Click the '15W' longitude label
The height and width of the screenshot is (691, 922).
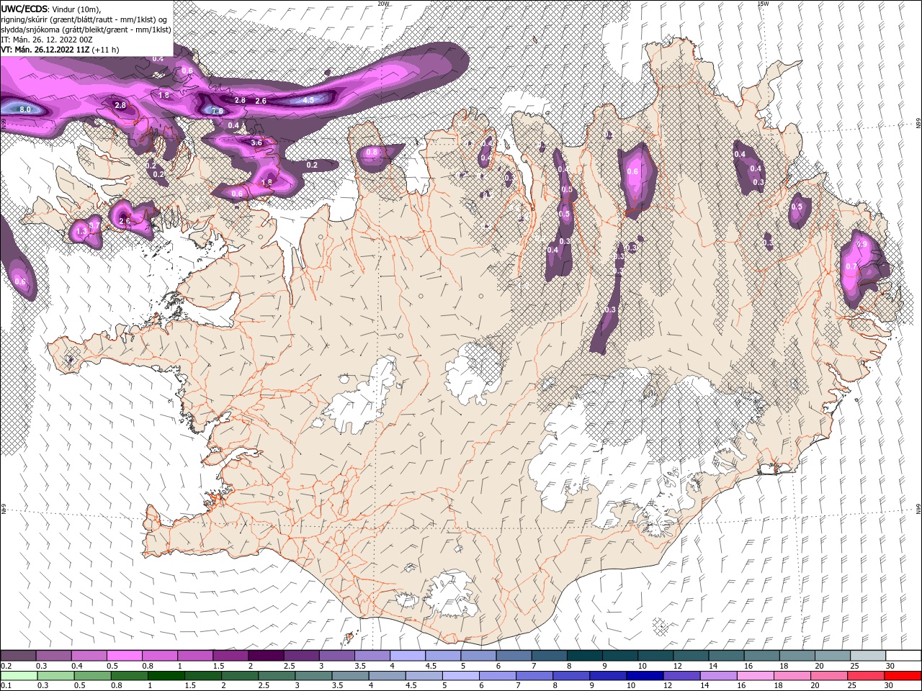point(763,3)
